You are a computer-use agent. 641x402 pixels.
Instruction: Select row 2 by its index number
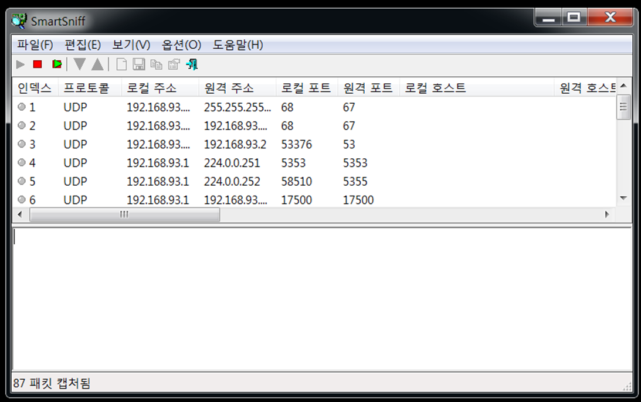click(x=32, y=126)
